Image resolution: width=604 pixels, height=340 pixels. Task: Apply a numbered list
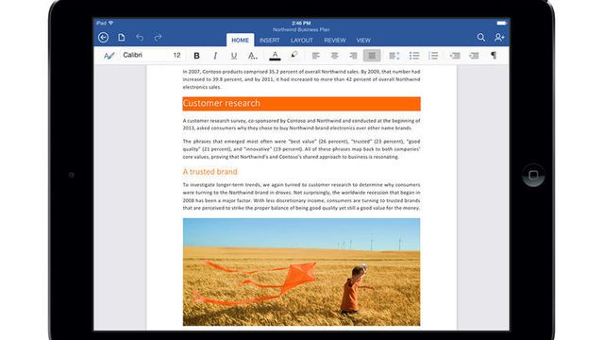(433, 56)
